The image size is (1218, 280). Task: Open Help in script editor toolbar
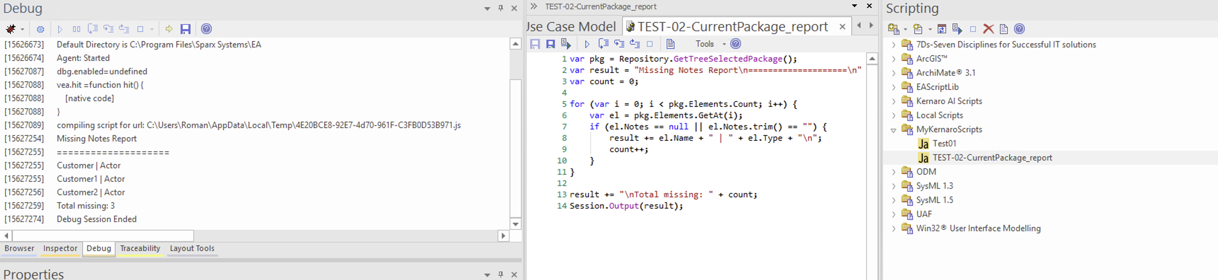coord(736,44)
